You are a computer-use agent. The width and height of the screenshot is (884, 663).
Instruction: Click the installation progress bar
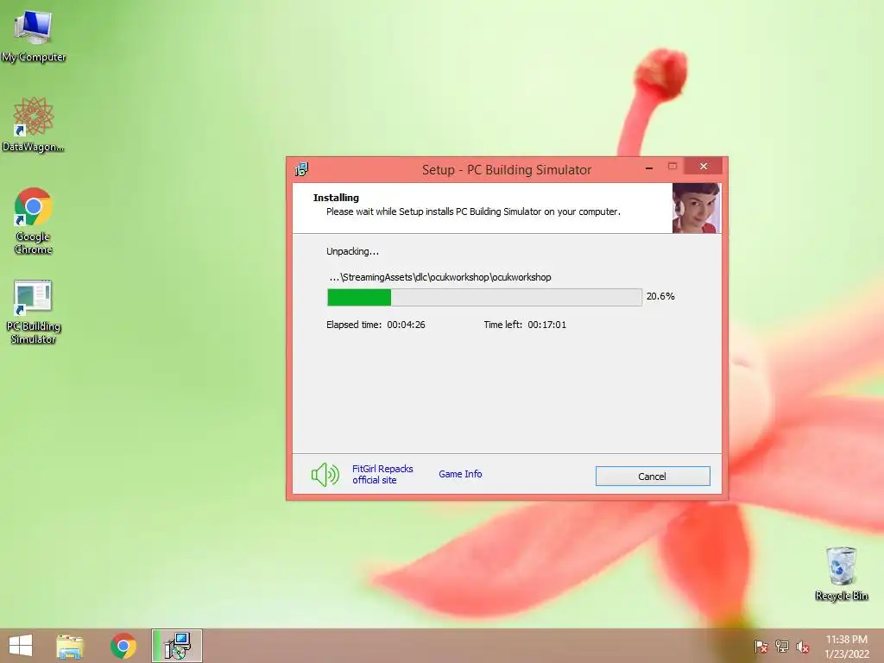point(484,297)
